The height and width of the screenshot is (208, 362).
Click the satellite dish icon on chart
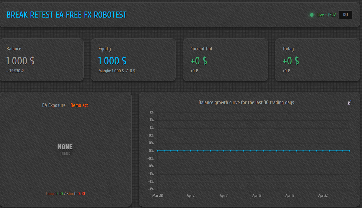[350, 103]
